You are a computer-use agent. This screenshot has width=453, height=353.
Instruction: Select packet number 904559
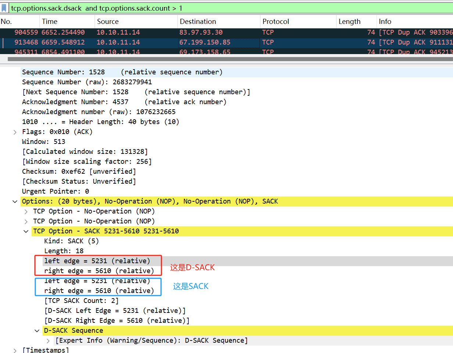pyautogui.click(x=226, y=32)
